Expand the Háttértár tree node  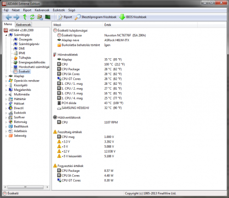[x=6, y=99]
